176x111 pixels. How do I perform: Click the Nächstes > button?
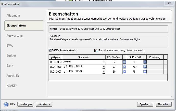coord(44,104)
